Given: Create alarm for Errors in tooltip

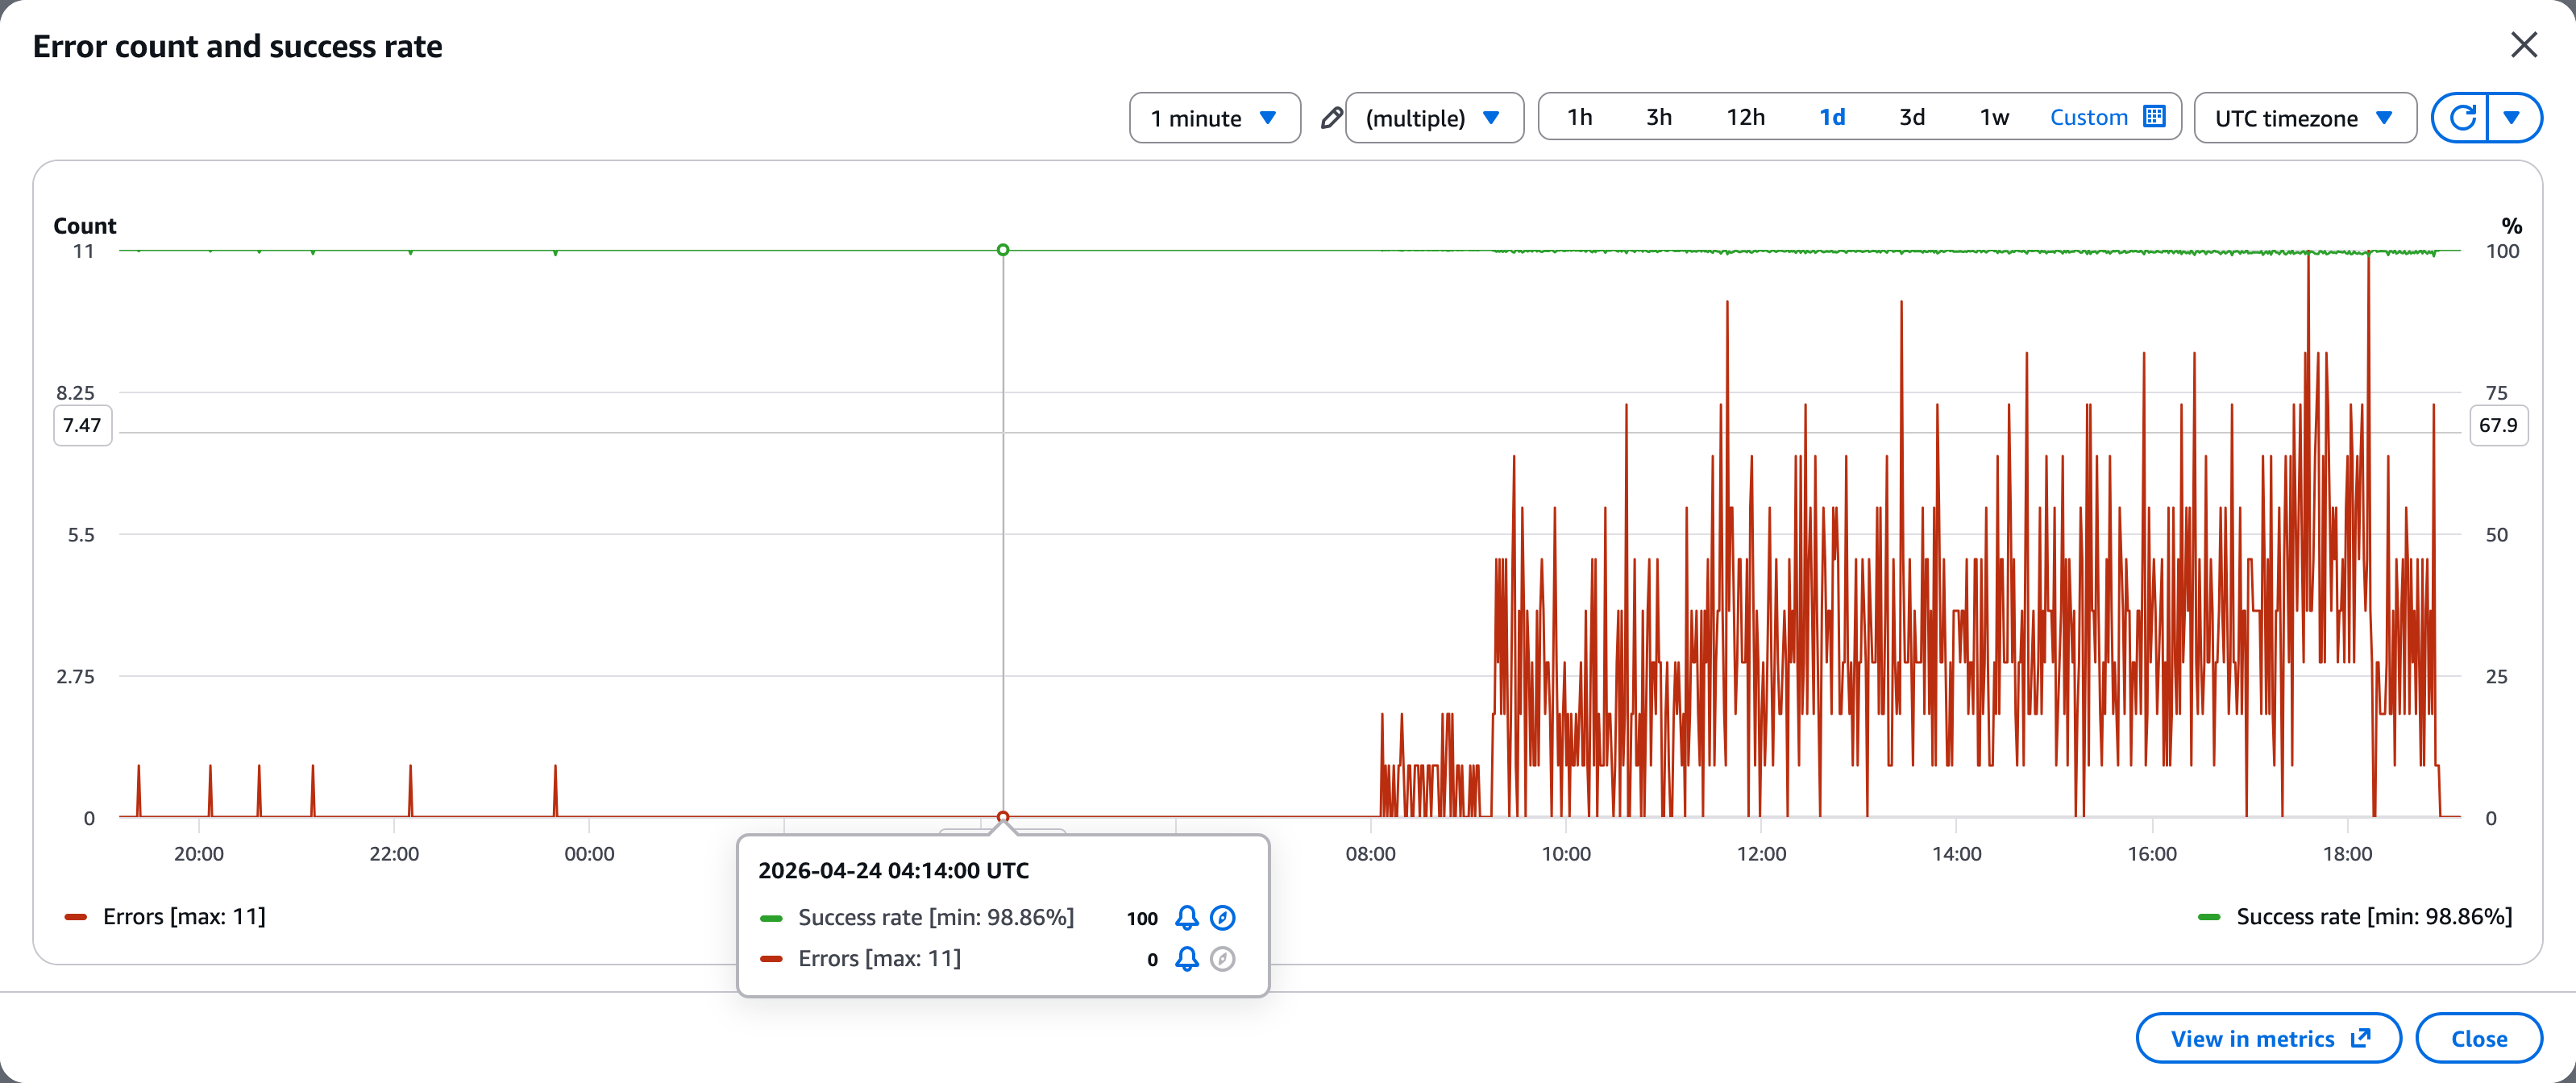Looking at the screenshot, I should (x=1186, y=959).
